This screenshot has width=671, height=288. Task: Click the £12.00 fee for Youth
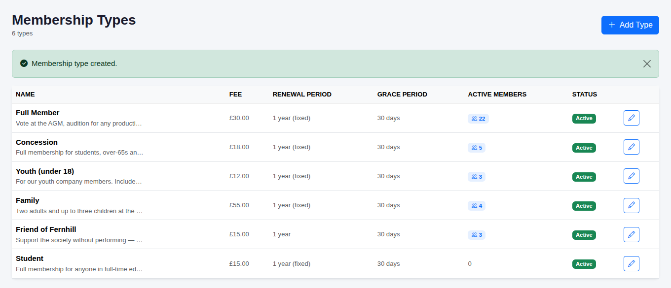point(239,176)
